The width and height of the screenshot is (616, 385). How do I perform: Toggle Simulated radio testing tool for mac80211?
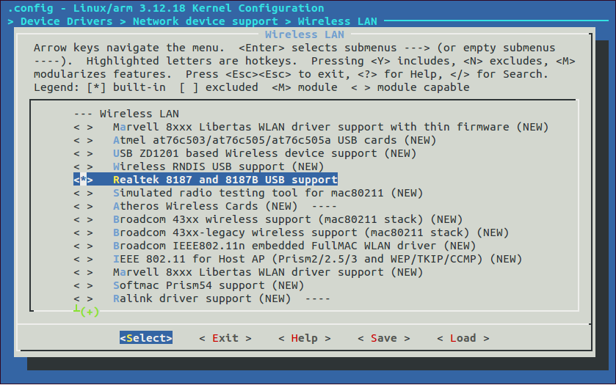click(x=248, y=193)
